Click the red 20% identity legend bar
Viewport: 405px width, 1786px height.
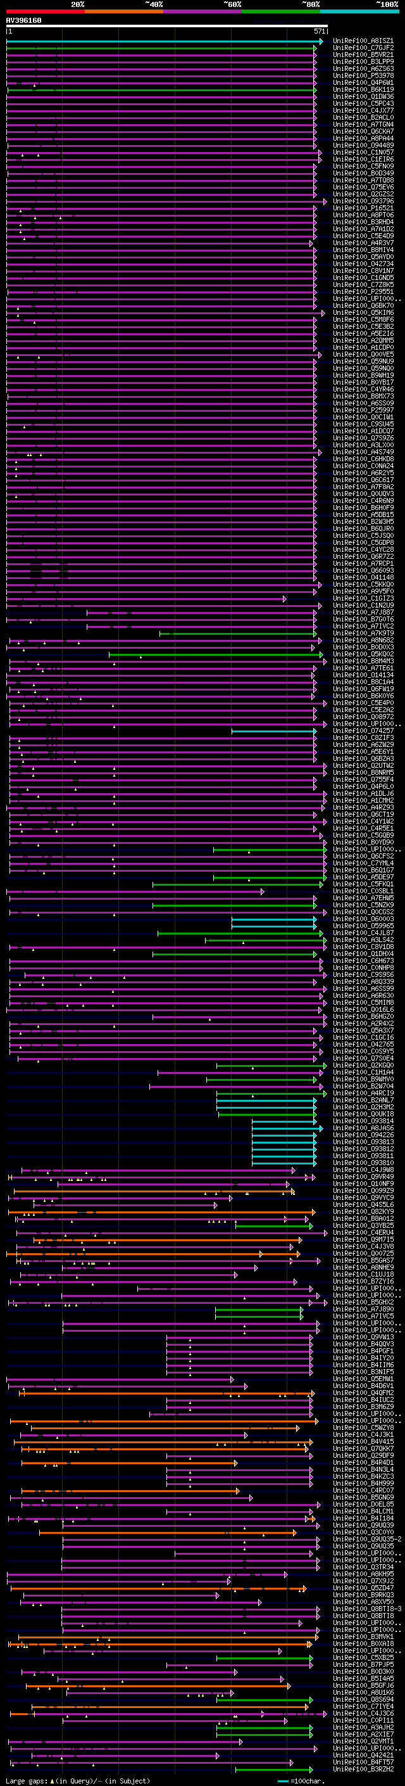point(45,11)
